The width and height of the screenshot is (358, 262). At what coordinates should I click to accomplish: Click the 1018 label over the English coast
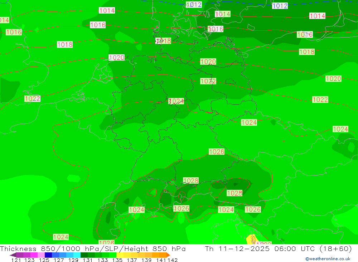coord(65,44)
